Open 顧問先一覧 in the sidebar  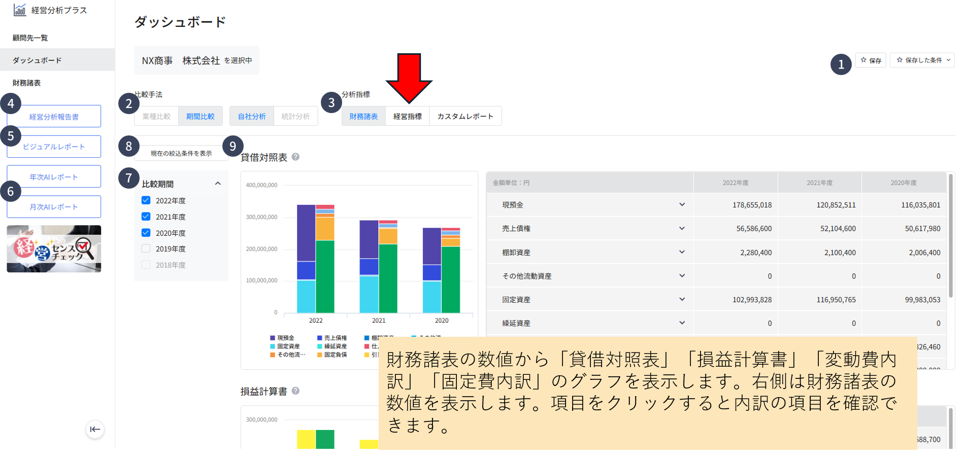[x=30, y=38]
